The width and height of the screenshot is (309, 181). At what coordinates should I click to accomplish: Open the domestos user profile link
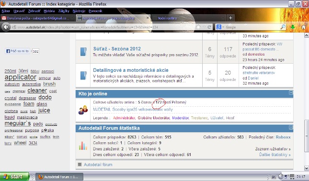pos(256,54)
